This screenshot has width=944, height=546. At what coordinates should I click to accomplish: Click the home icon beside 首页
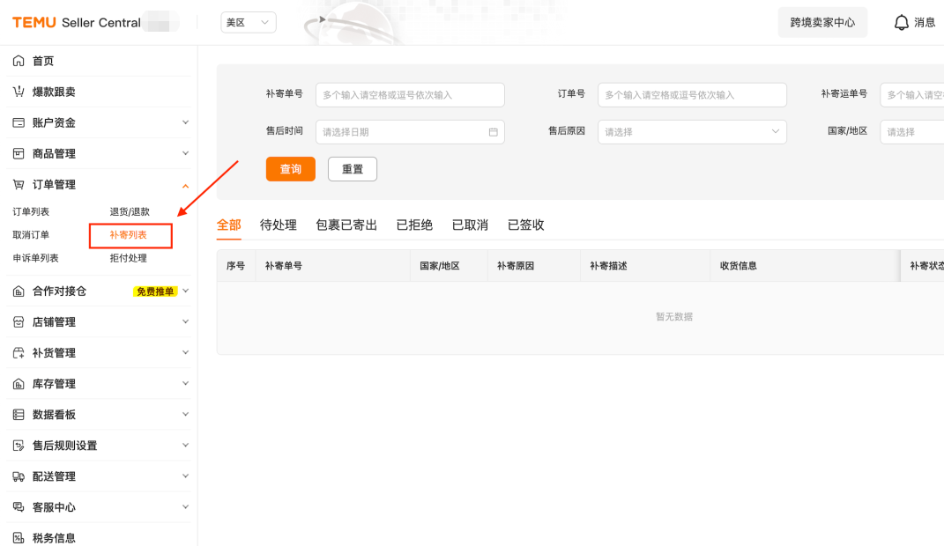tap(19, 61)
